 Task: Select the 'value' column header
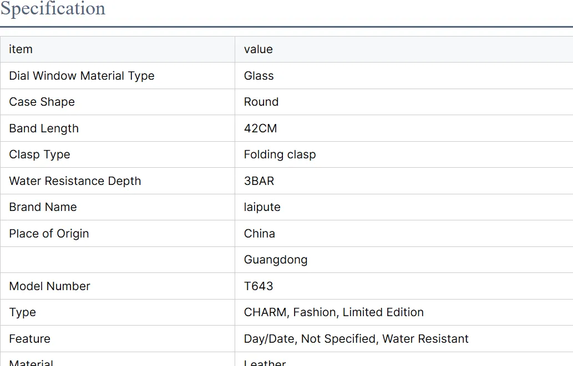click(258, 49)
